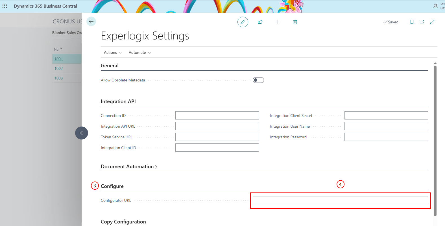The width and height of the screenshot is (445, 226).
Task: Click the Saved status indicator
Action: click(391, 22)
